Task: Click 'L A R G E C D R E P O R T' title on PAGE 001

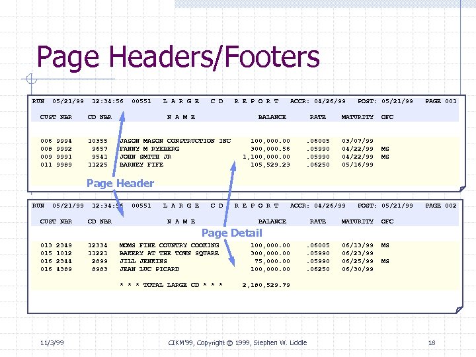Action: coord(221,101)
